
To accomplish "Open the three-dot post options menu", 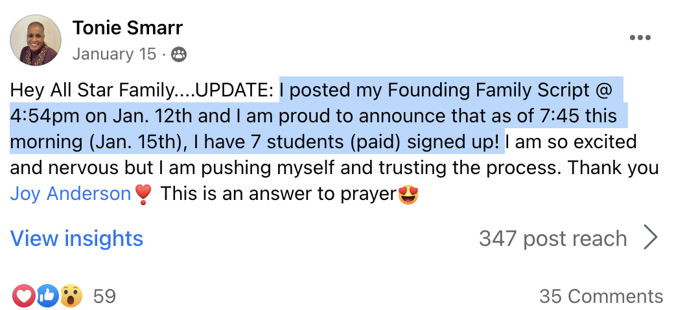I will [640, 38].
